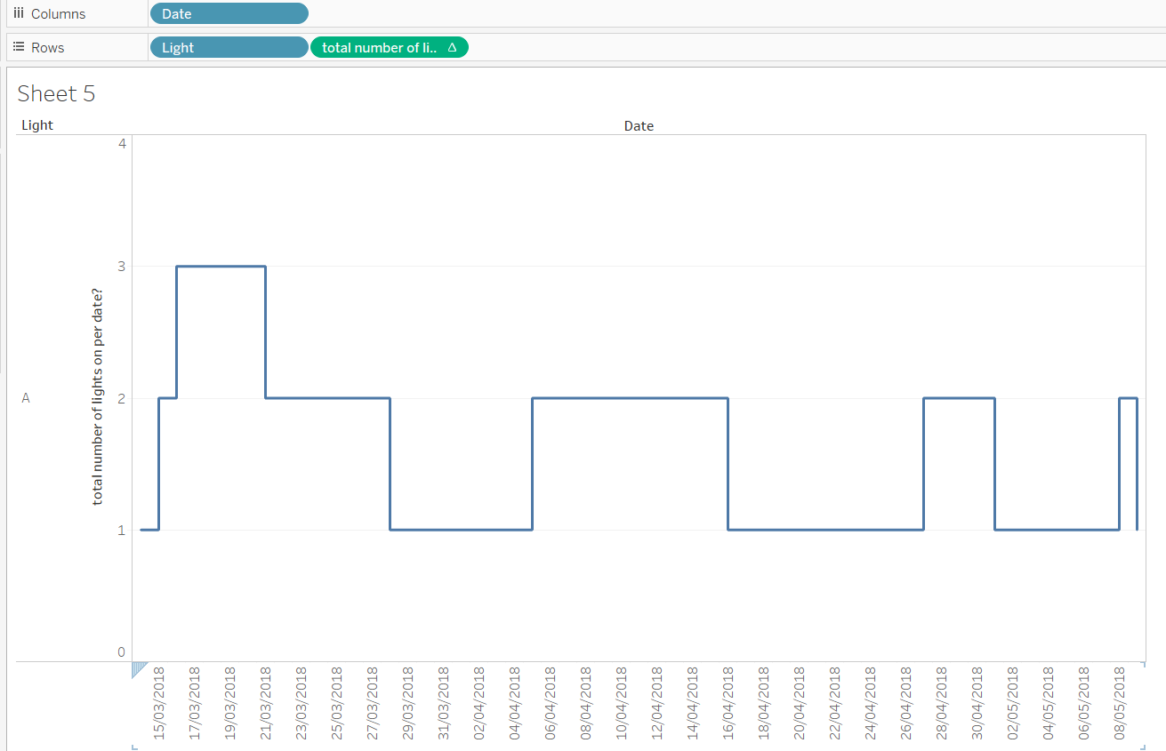Click the 'Date' column header label

tap(639, 125)
